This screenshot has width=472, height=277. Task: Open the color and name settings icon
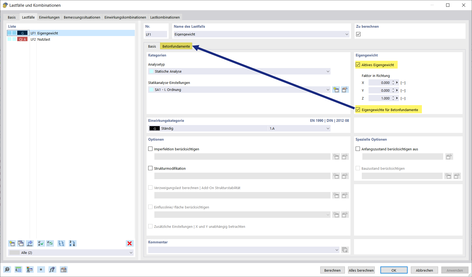pyautogui.click(x=30, y=269)
